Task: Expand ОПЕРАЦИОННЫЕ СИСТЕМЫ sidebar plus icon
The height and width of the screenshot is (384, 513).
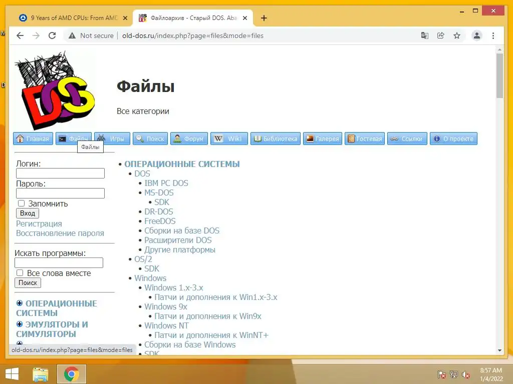Action: tap(20, 303)
